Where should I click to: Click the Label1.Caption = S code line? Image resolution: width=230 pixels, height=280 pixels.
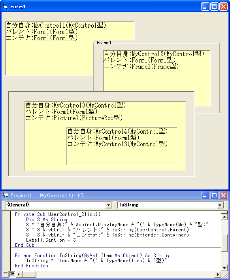pos(51,240)
